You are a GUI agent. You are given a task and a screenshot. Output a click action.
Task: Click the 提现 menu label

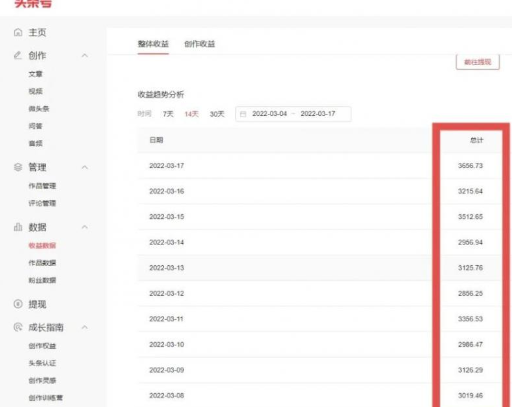click(x=37, y=304)
